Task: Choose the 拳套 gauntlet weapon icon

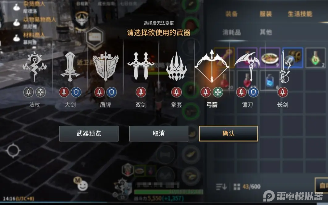Action: click(176, 66)
